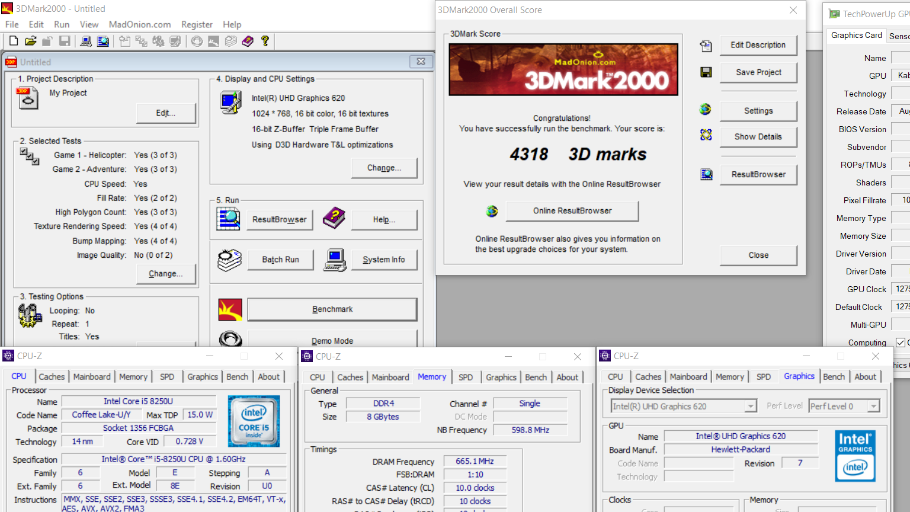Click the Show Details icon in score dialog

706,135
